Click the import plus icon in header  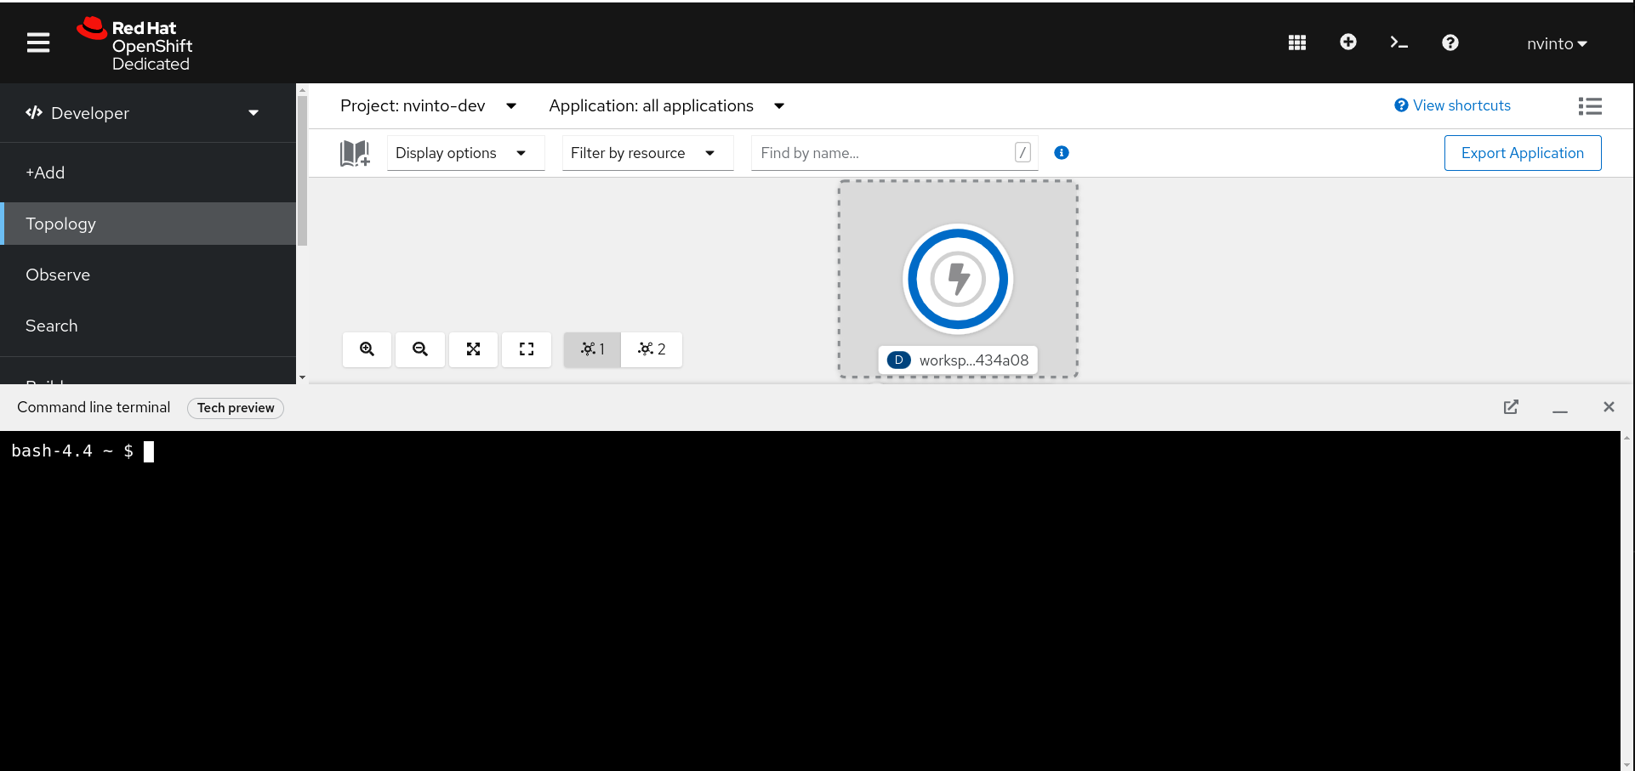pyautogui.click(x=1347, y=43)
